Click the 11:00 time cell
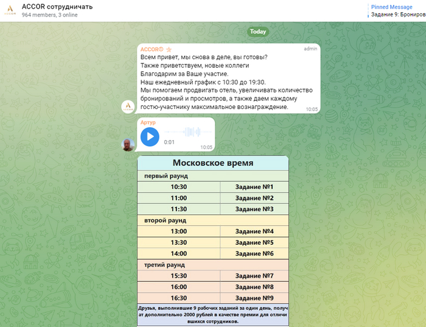The height and width of the screenshot is (327, 426). click(x=179, y=198)
